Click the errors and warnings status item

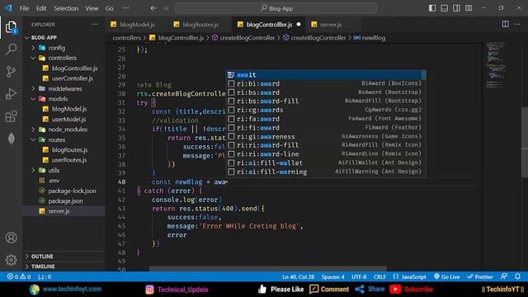[19, 277]
